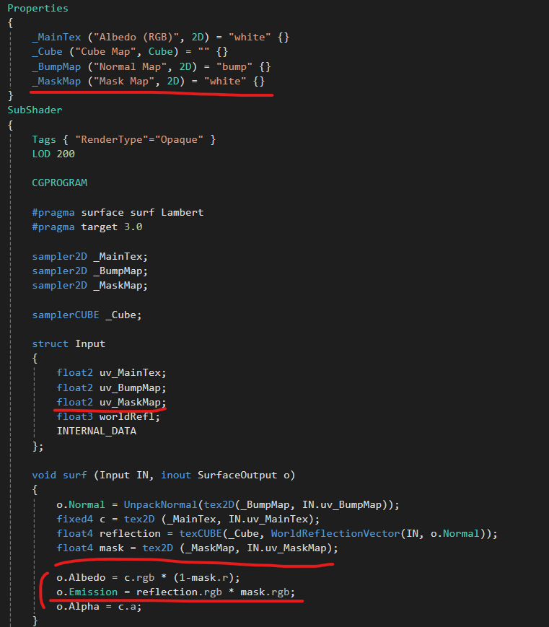Click the float3 worldRefl field
The height and width of the screenshot is (627, 549).
[108, 416]
